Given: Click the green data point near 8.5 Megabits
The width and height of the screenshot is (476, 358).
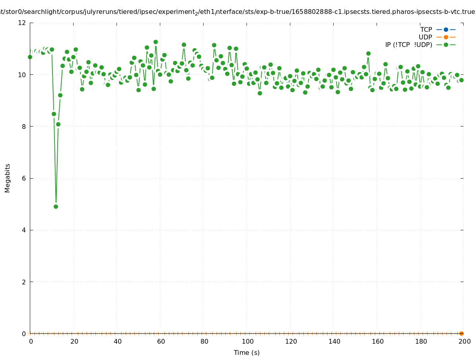Looking at the screenshot, I should click(54, 114).
